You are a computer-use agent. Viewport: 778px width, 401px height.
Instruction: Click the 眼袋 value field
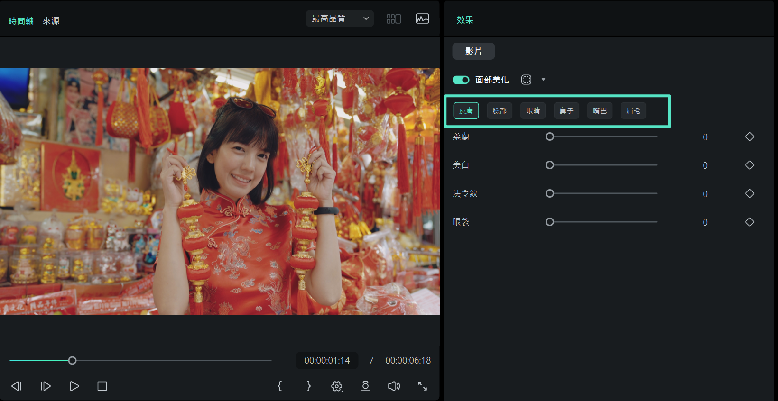705,222
